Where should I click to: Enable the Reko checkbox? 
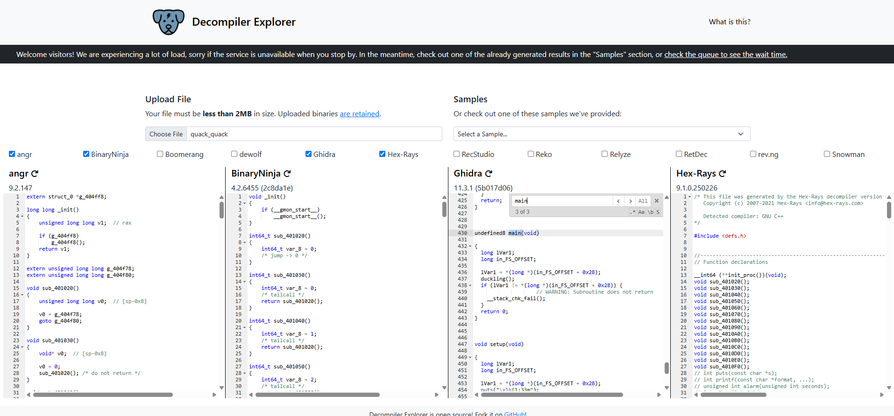click(x=531, y=154)
